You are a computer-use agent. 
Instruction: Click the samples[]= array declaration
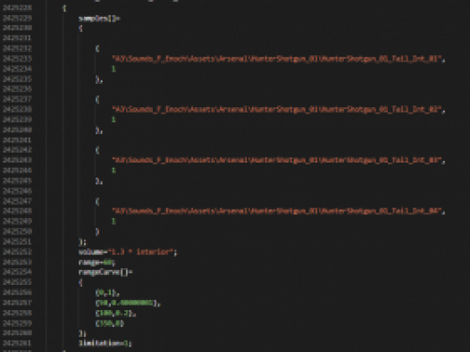(x=99, y=18)
